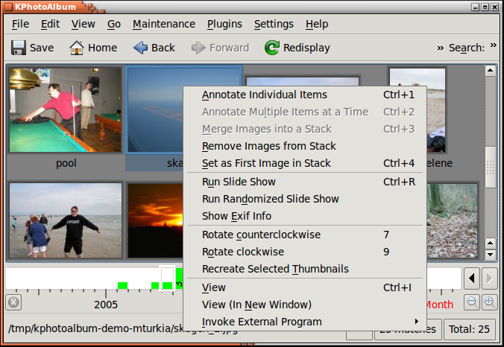Click the green Redisplay icon

pyautogui.click(x=272, y=48)
